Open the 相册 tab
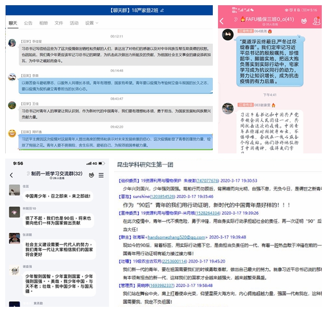This screenshot has width=327, height=312. point(44,23)
